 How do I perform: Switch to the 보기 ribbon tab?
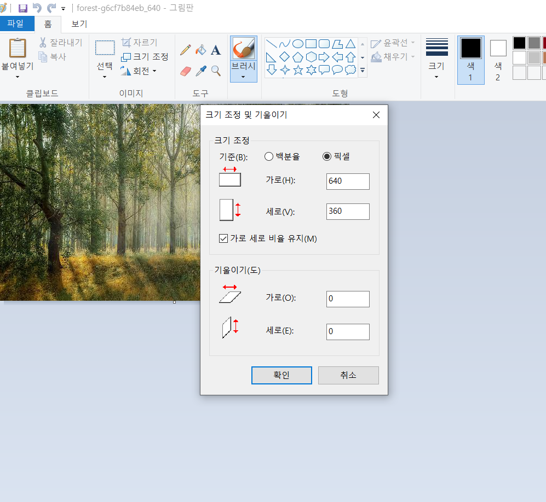point(78,24)
